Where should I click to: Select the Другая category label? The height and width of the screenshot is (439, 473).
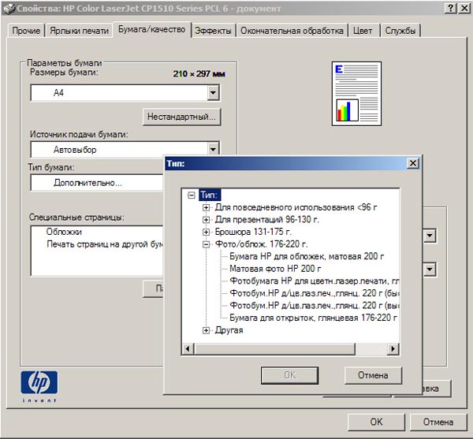pos(229,330)
